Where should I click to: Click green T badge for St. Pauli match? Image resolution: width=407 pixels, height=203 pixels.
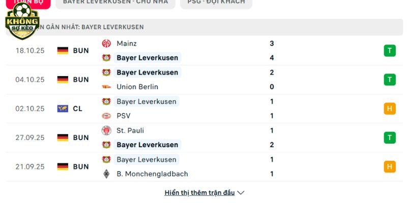point(390,138)
